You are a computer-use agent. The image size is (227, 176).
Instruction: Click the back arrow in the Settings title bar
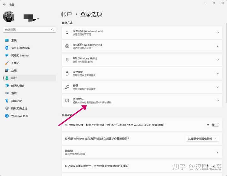point(4,4)
